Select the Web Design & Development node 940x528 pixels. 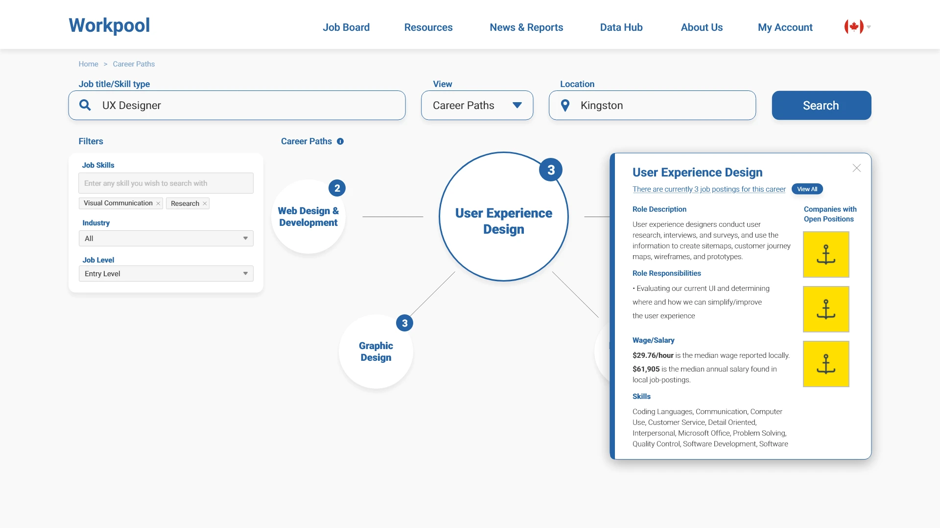308,217
